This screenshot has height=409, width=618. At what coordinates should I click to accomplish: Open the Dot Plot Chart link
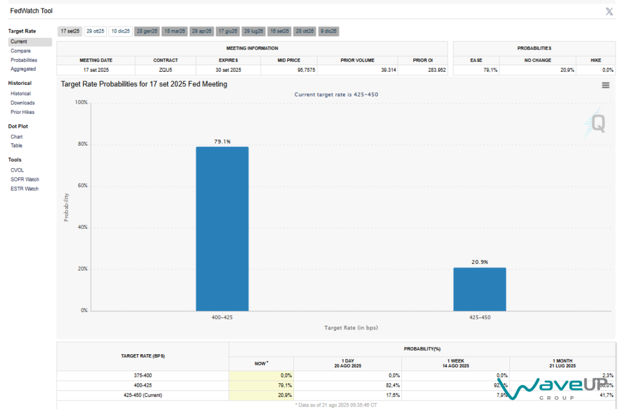tap(17, 137)
